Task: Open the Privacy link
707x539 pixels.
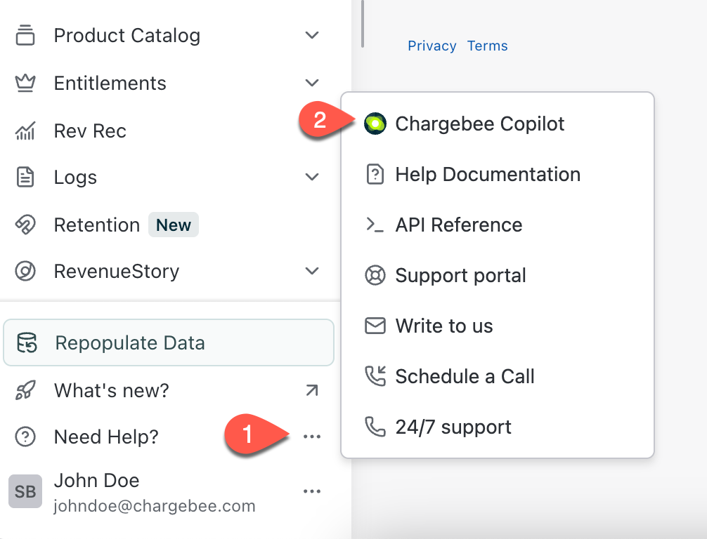Action: pos(432,46)
